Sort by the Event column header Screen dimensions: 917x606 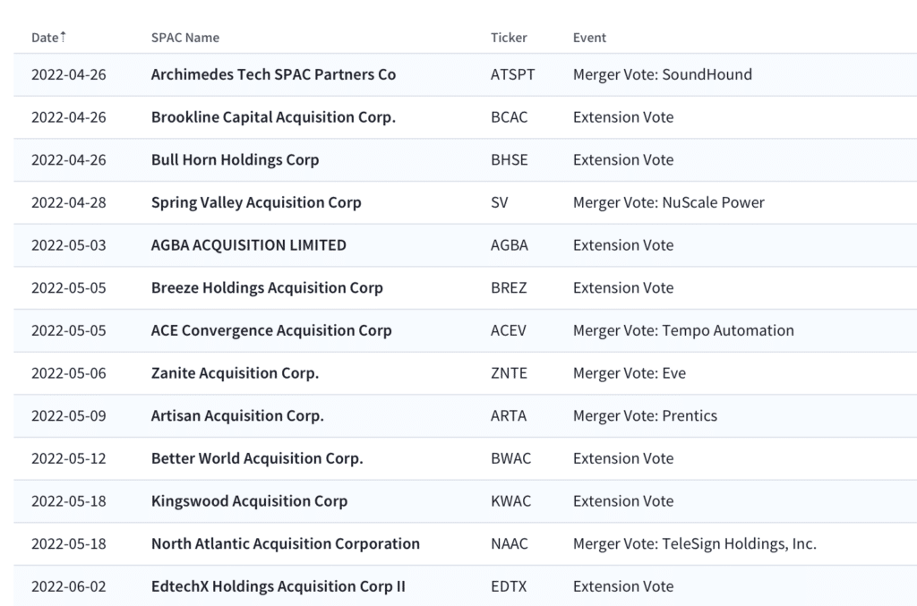click(589, 38)
